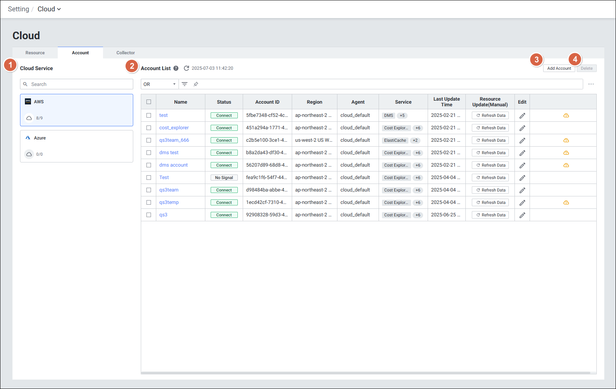Click the refresh icon beside the Account List timestamp
Screen dimensions: 616x389
point(186,68)
